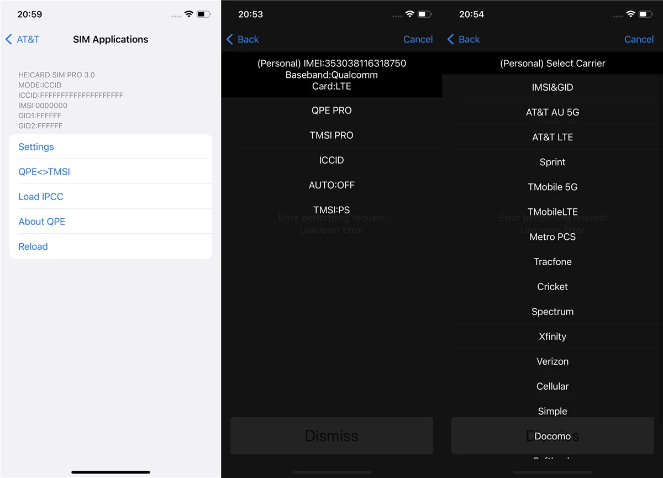
Task: Tap the IMEI info header
Action: coord(331,75)
